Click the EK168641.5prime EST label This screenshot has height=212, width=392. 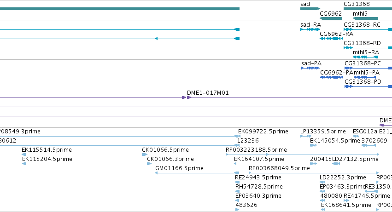(x=346, y=205)
